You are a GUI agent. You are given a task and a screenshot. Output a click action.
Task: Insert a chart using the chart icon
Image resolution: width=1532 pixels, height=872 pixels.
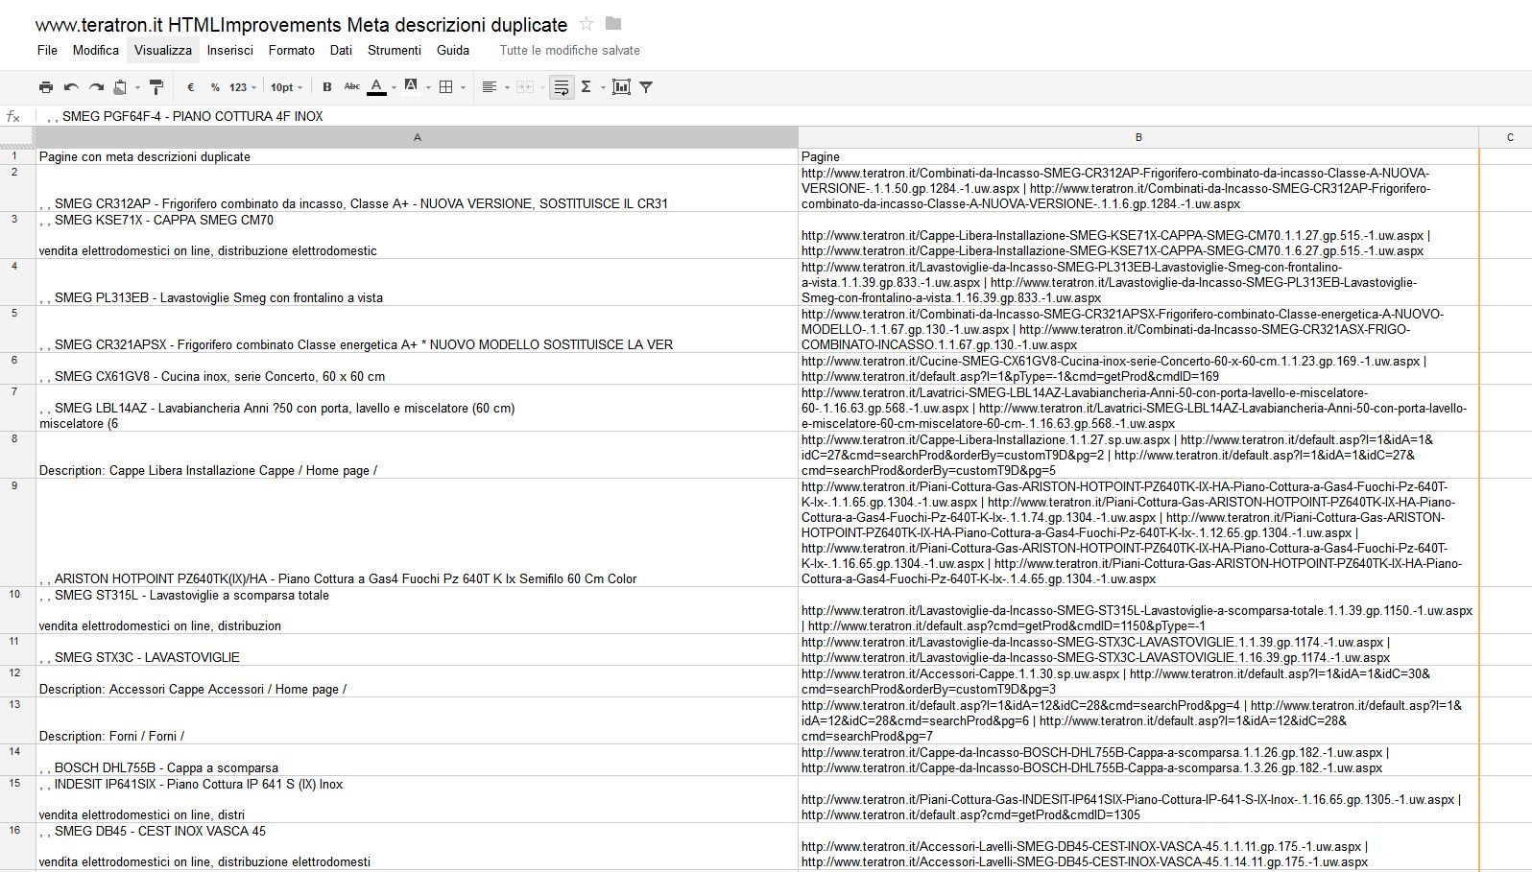pos(622,87)
